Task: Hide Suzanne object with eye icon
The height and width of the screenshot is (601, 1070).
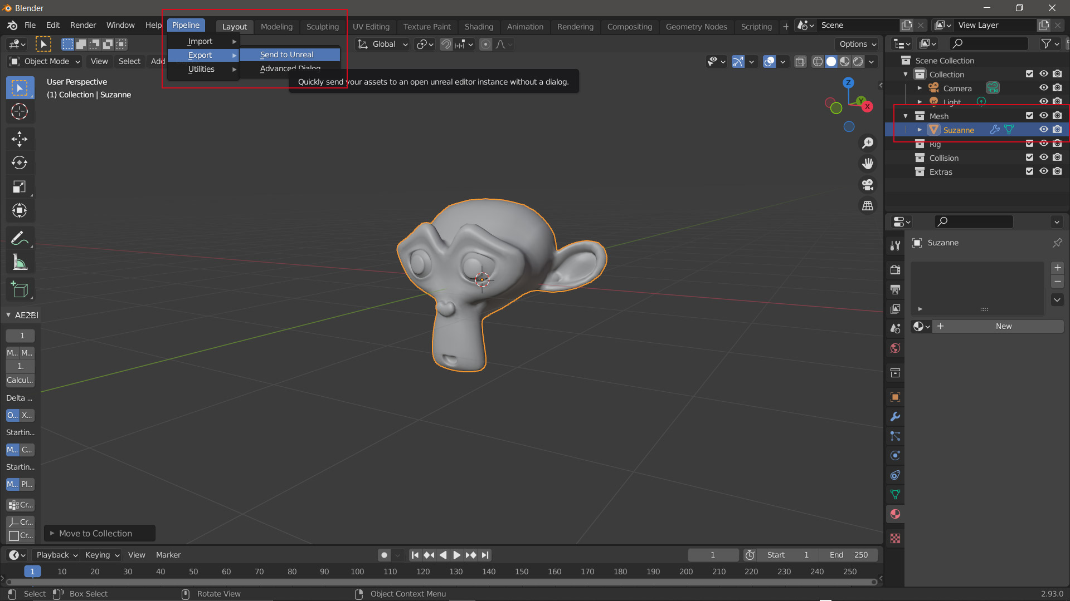Action: pos(1043,130)
